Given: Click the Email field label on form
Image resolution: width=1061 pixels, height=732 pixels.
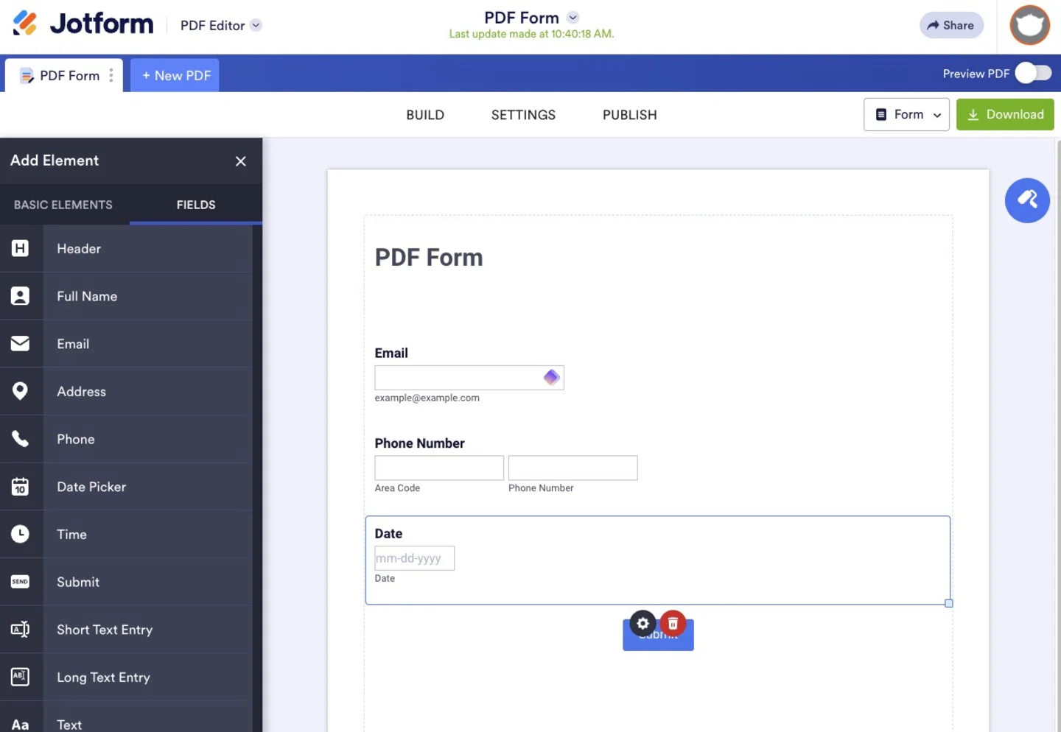Looking at the screenshot, I should (x=391, y=353).
